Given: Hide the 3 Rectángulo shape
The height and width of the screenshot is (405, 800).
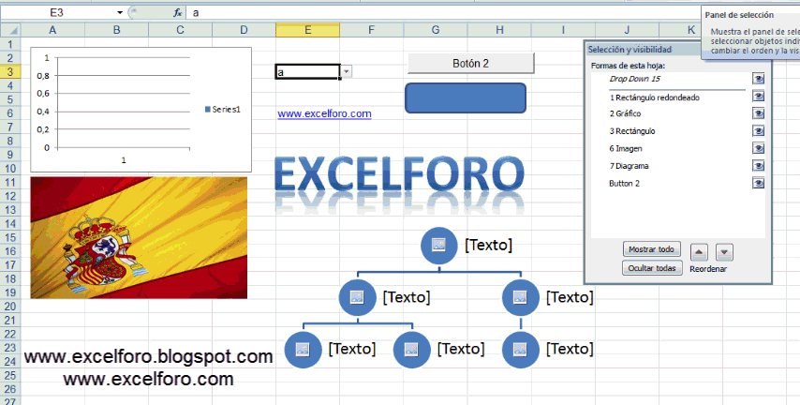Looking at the screenshot, I should click(758, 131).
